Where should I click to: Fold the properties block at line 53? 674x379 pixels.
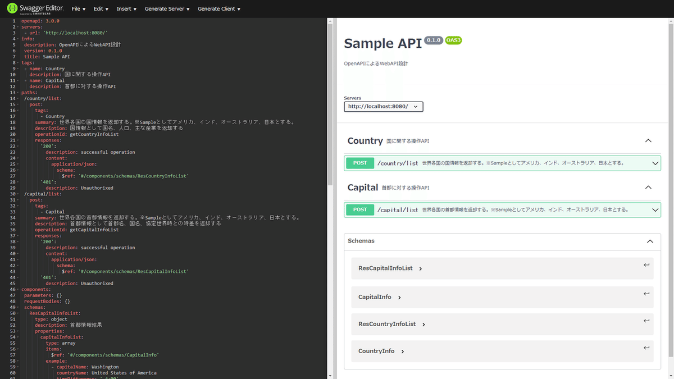coord(19,331)
